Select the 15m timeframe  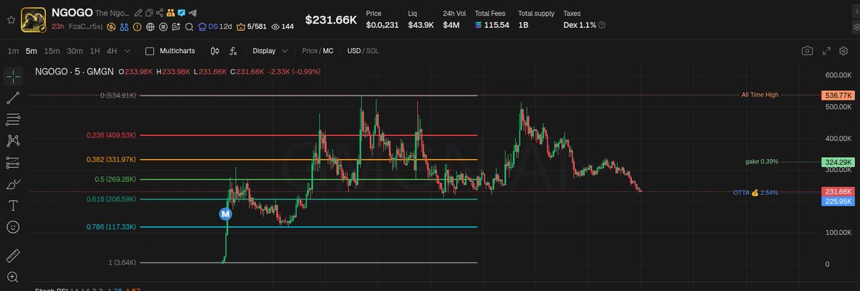coord(52,51)
